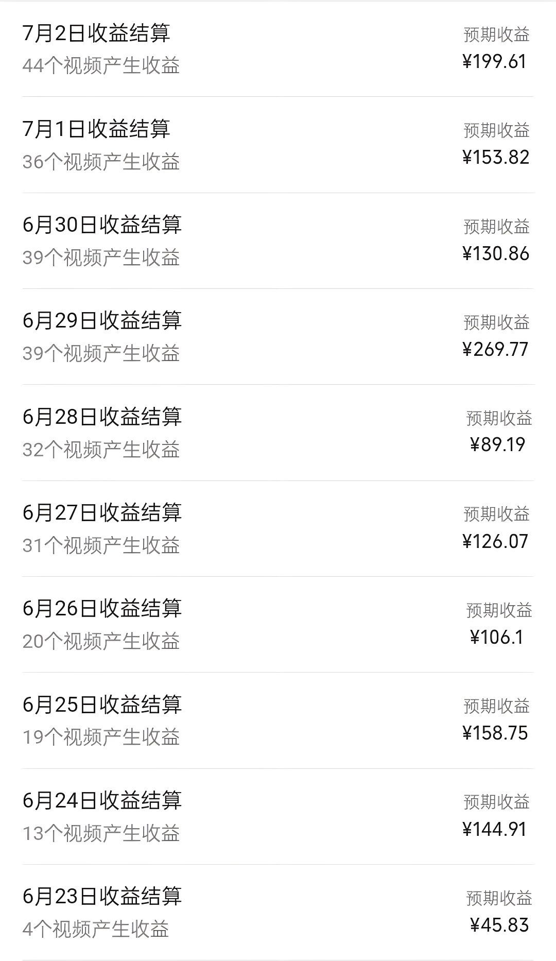The image size is (556, 961).
Task: Click "19个视频产生收益" subtitle text
Action: (101, 737)
